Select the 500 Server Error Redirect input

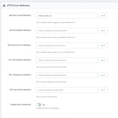(67, 45)
